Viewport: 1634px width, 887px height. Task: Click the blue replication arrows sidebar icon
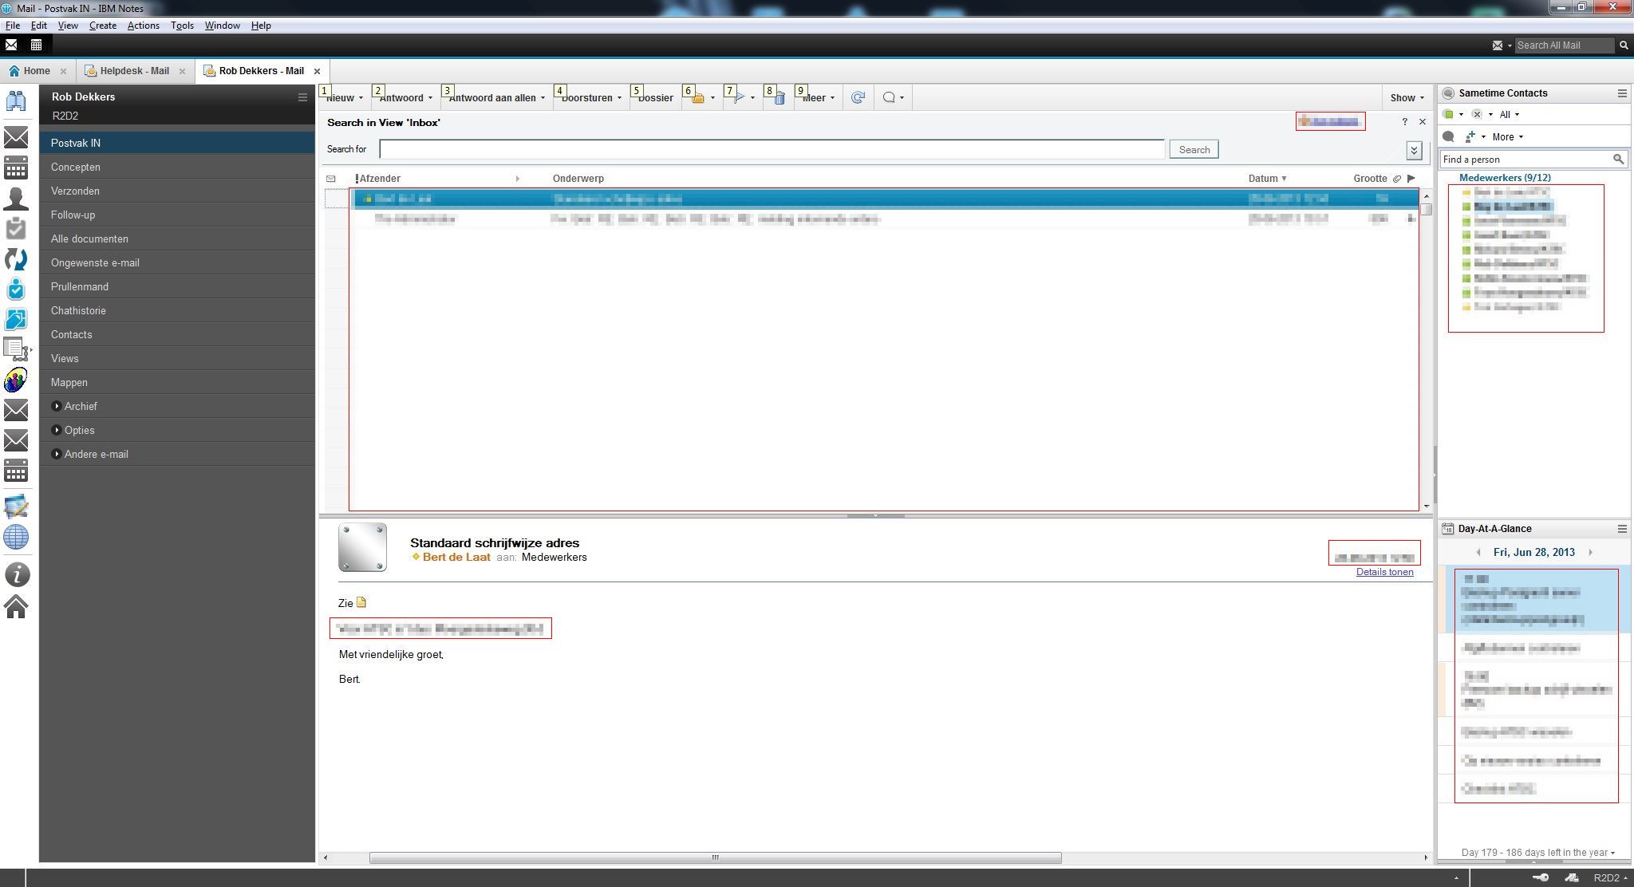click(16, 258)
